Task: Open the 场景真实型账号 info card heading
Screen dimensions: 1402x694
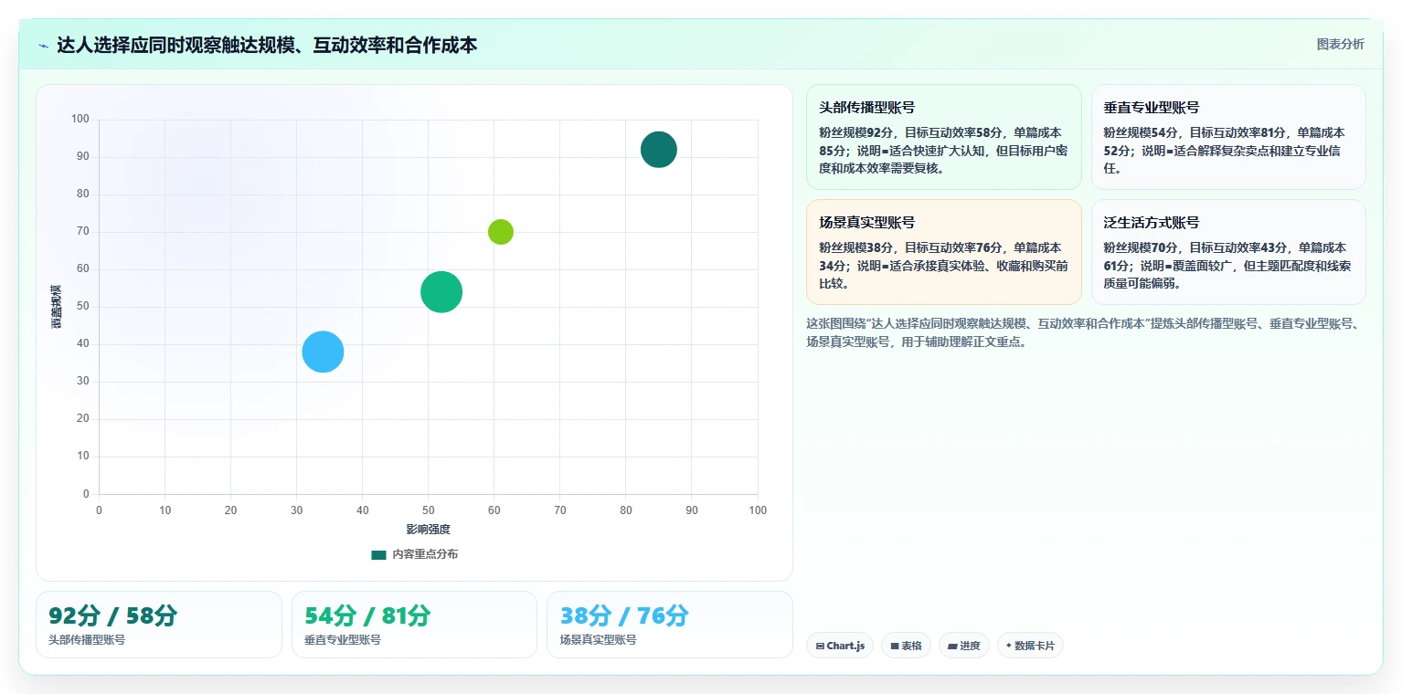Action: pyautogui.click(x=867, y=222)
